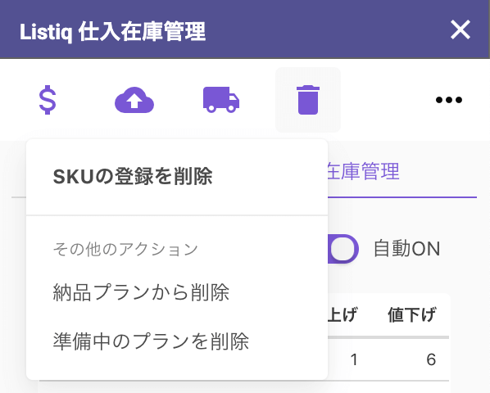Click the Listiq 仕入在庫管理 title text
Screen dimensions: 490x393
tap(112, 31)
